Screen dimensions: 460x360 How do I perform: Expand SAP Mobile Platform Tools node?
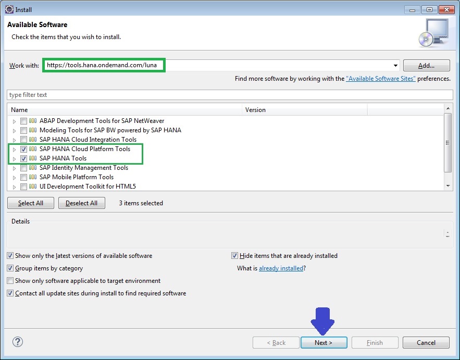point(14,178)
